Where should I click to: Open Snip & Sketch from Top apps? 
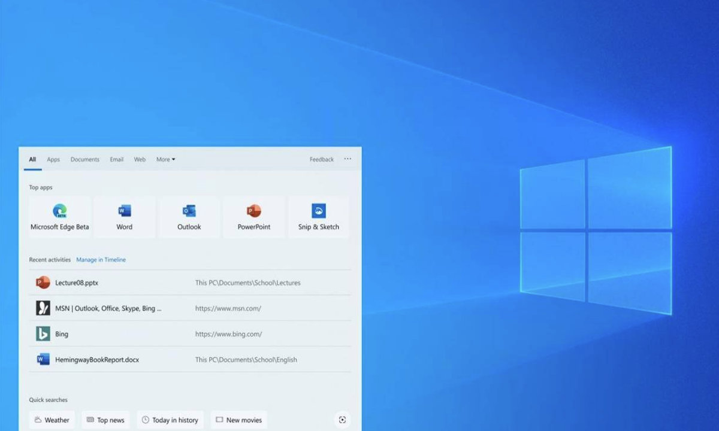click(x=319, y=217)
